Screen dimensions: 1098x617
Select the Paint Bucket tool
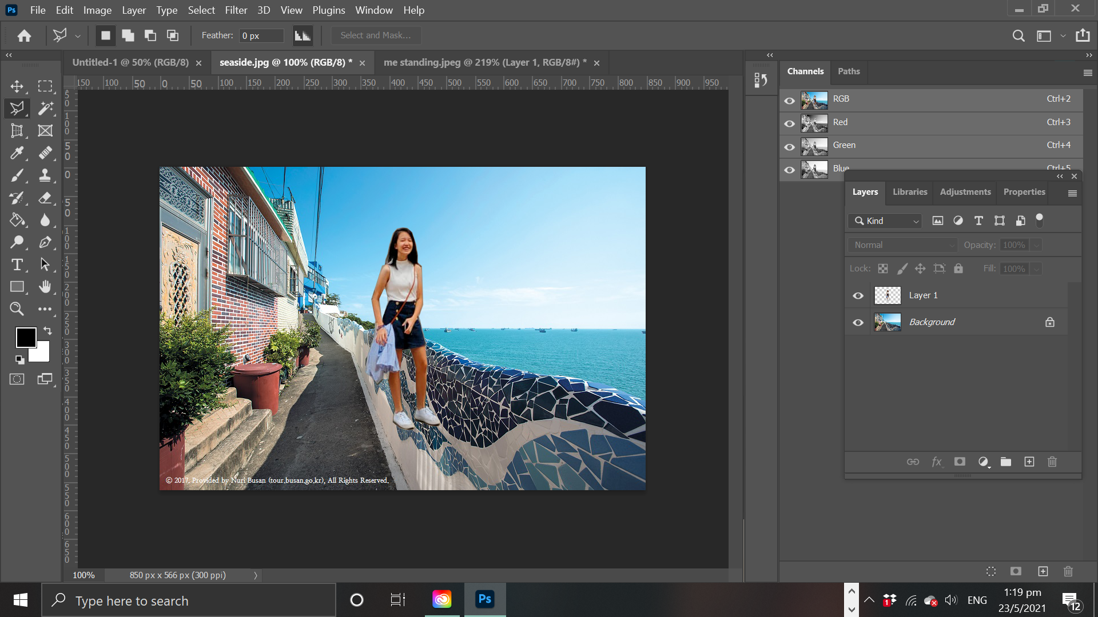(x=17, y=220)
